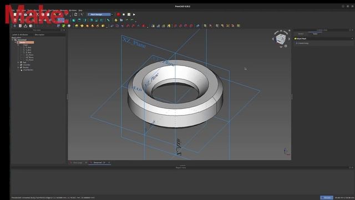Select the Additive helix icon
The image size is (355, 200).
(x=98, y=26)
